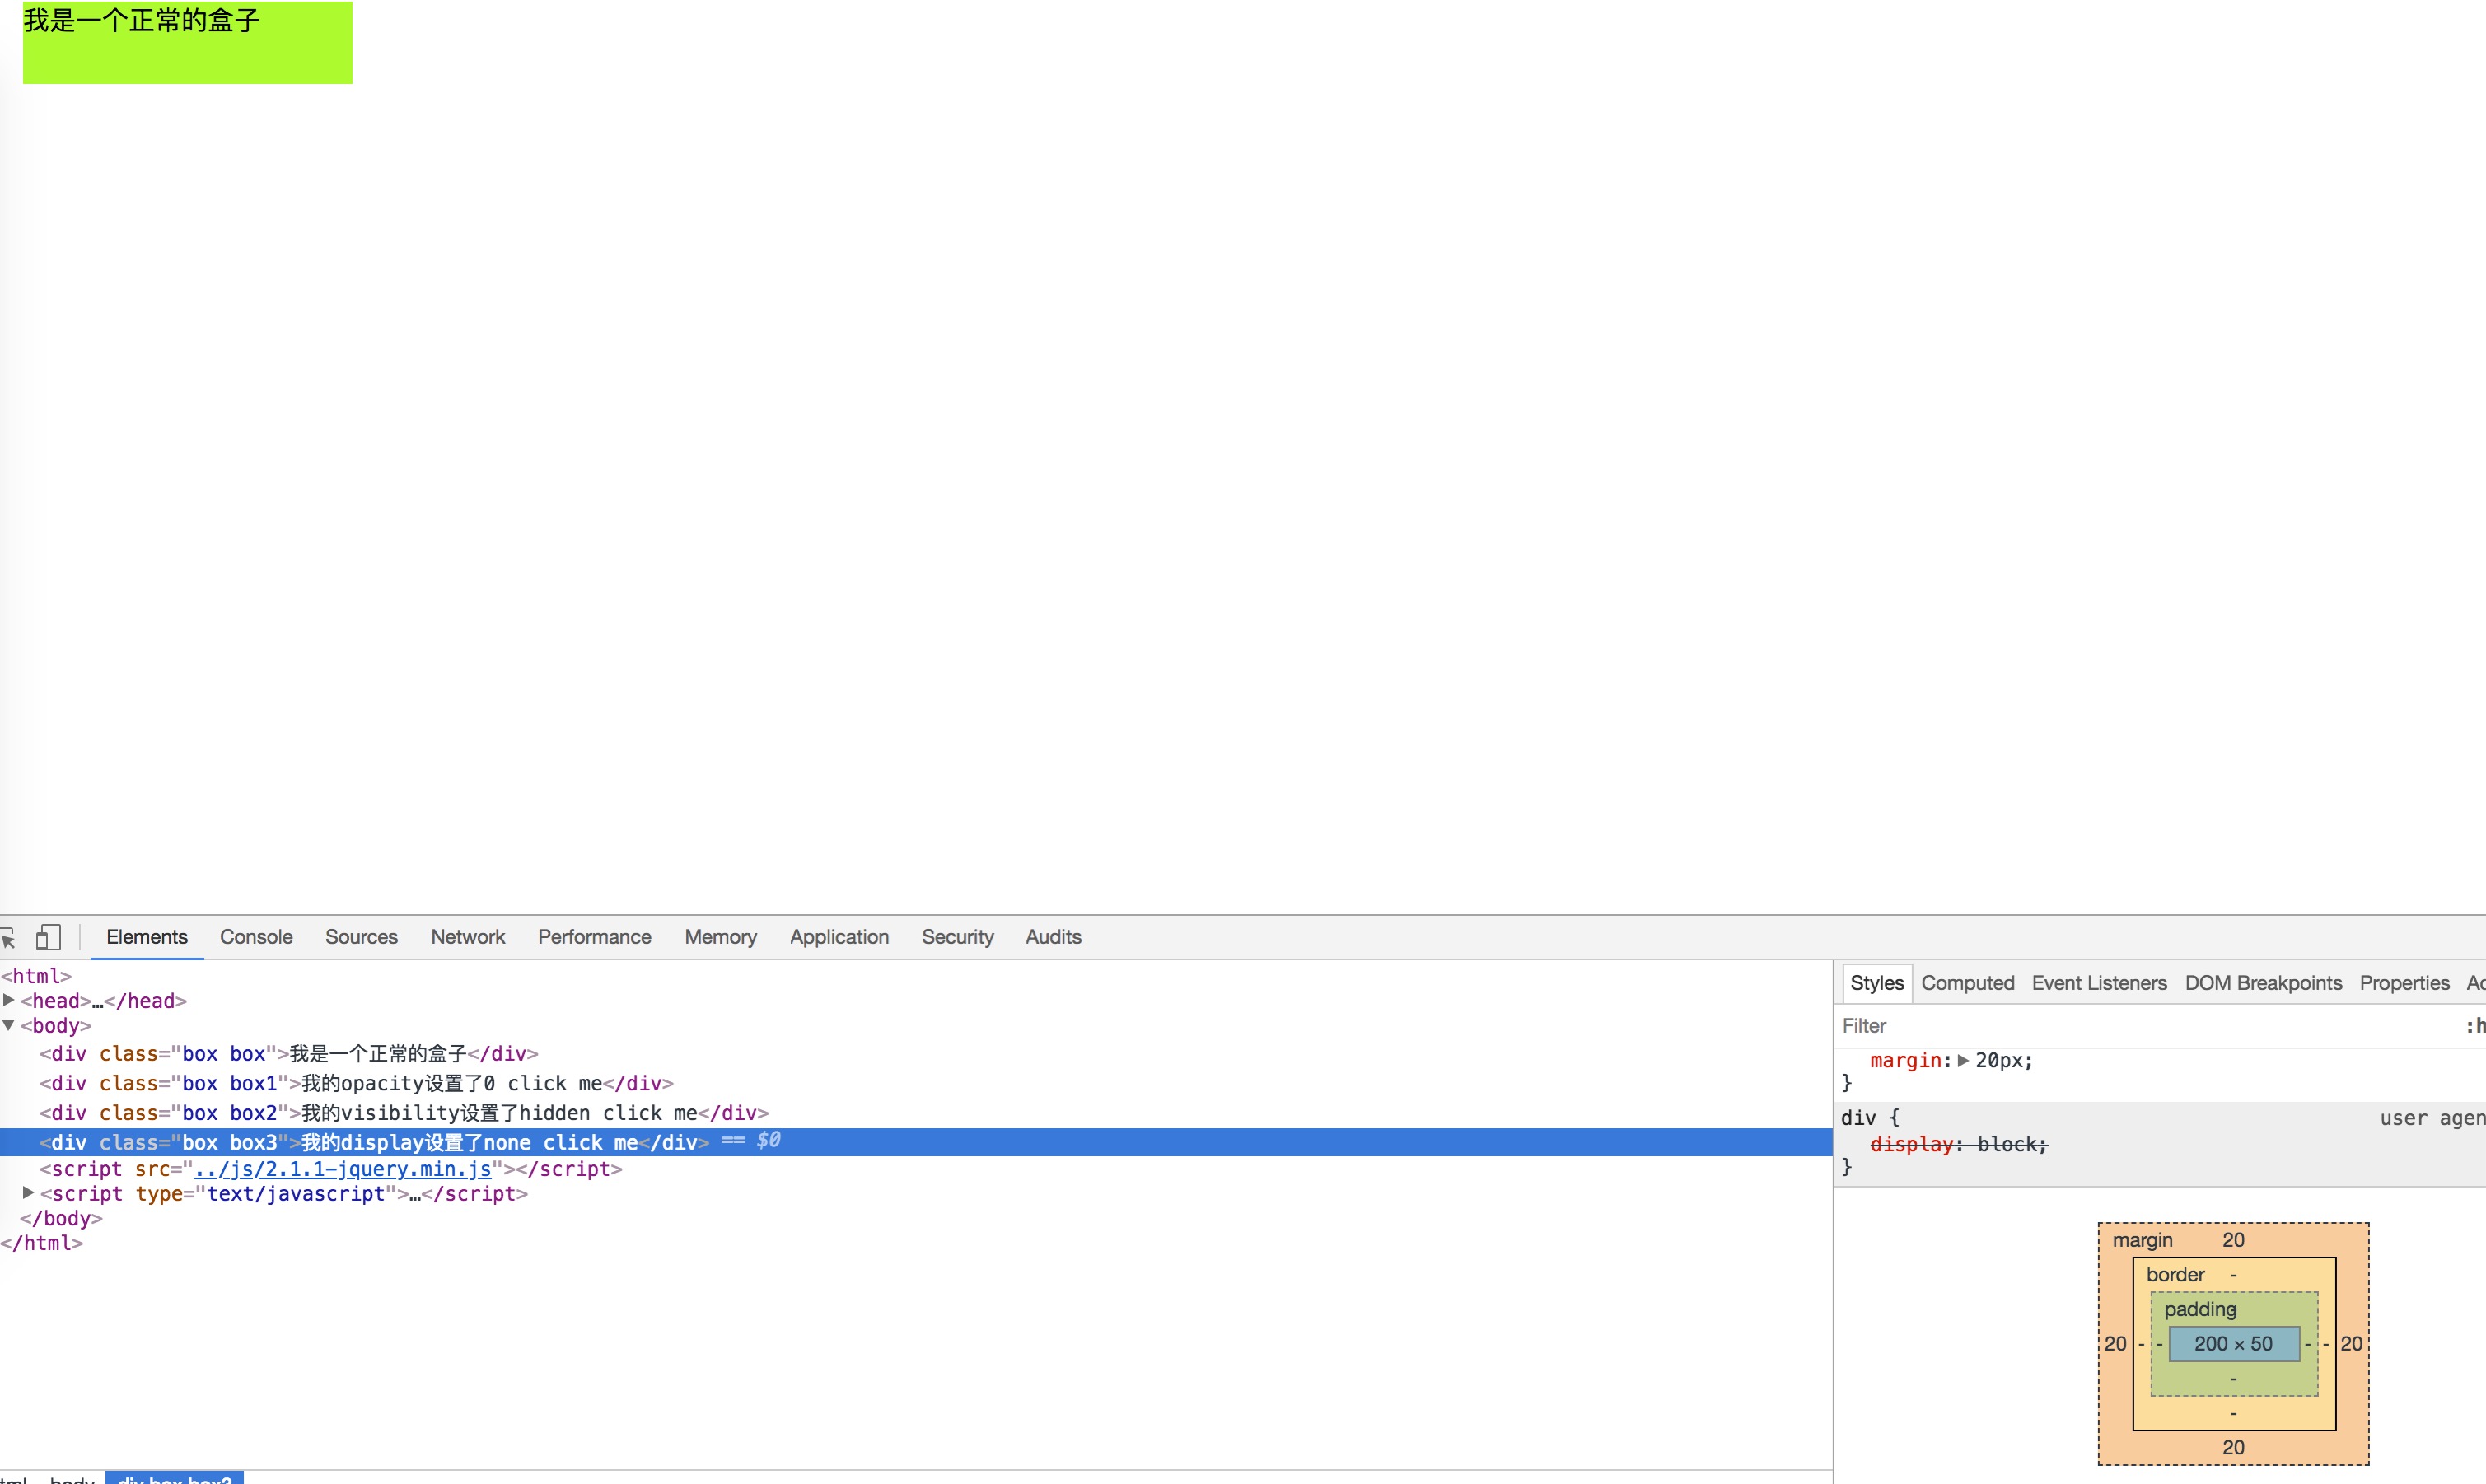Select div.box.box3 in the breadcrumb bar
Screen dimensions: 2486x1484
point(175,1478)
